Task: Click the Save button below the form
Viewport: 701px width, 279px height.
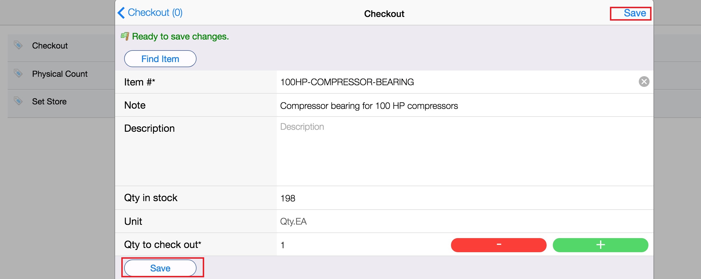Action: (160, 268)
